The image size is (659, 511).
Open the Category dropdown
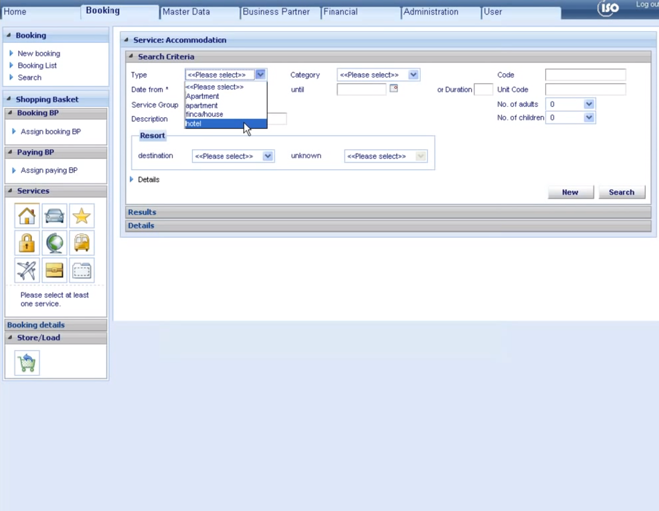413,74
